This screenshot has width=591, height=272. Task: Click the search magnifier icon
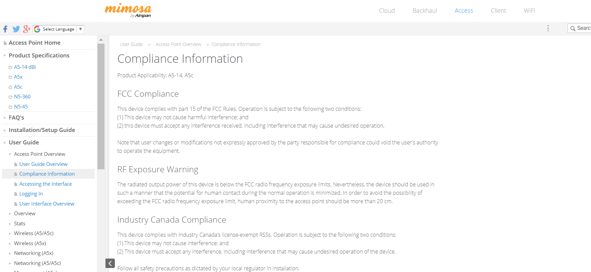pyautogui.click(x=573, y=29)
